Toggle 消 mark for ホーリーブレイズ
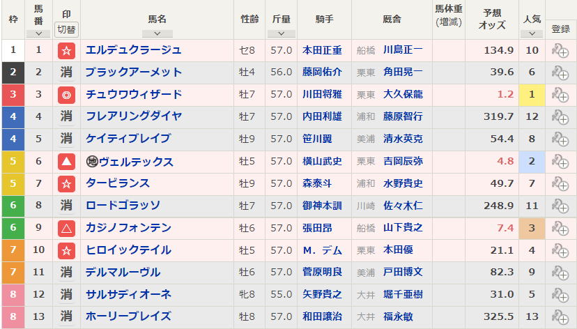 (66, 316)
